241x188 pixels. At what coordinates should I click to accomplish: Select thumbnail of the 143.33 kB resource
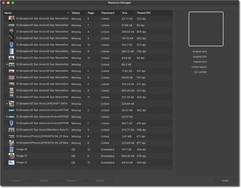11,84
